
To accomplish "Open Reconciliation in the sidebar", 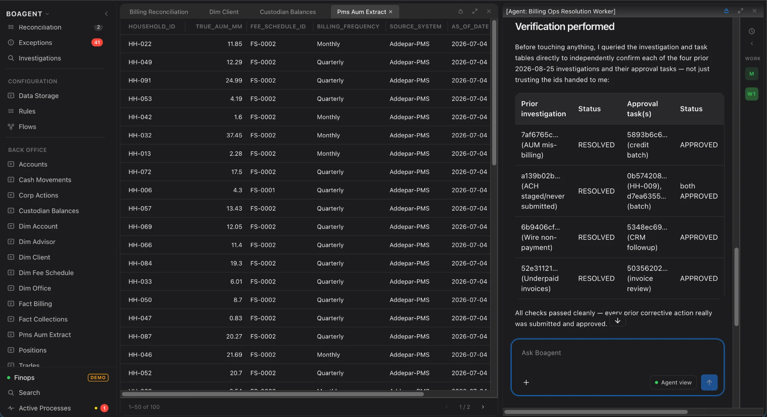I will [x=40, y=27].
